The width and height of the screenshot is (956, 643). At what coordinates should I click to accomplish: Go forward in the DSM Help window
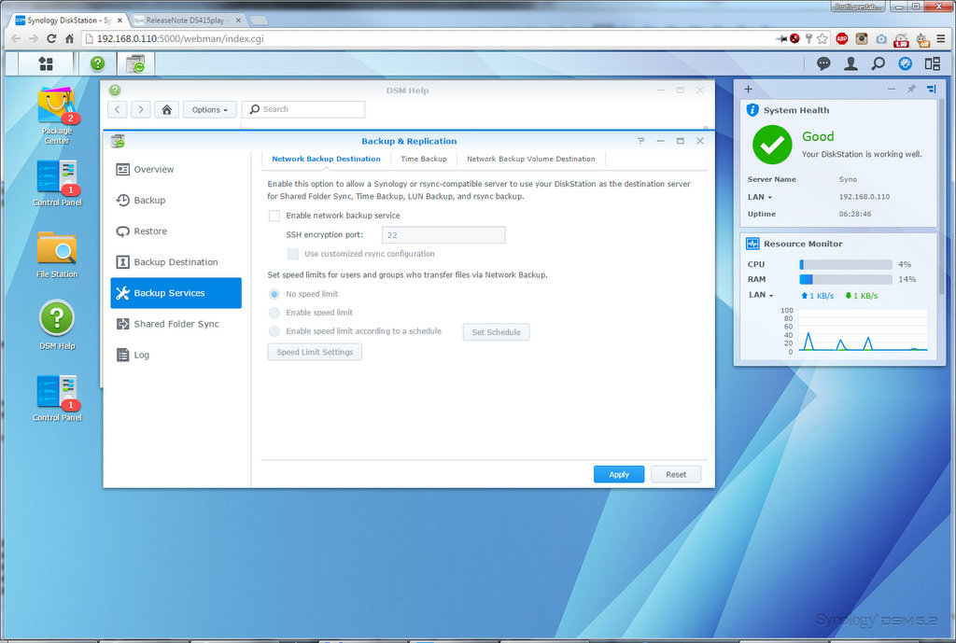[x=141, y=110]
